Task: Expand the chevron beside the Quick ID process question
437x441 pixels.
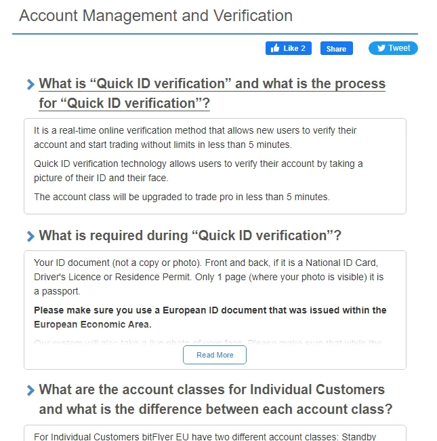Action: [x=30, y=85]
